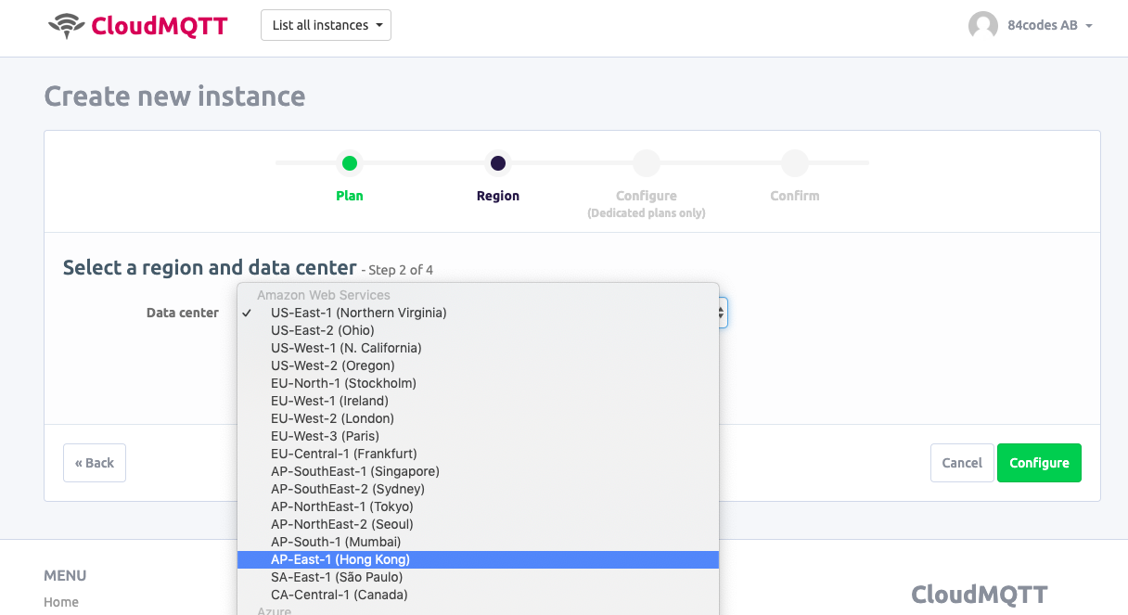1128x615 pixels.
Task: Click the Data center select arrows
Action: tap(723, 313)
